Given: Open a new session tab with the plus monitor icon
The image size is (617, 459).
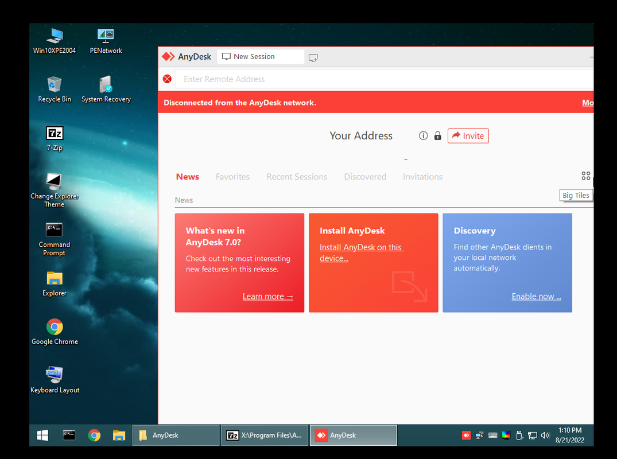Looking at the screenshot, I should click(313, 58).
